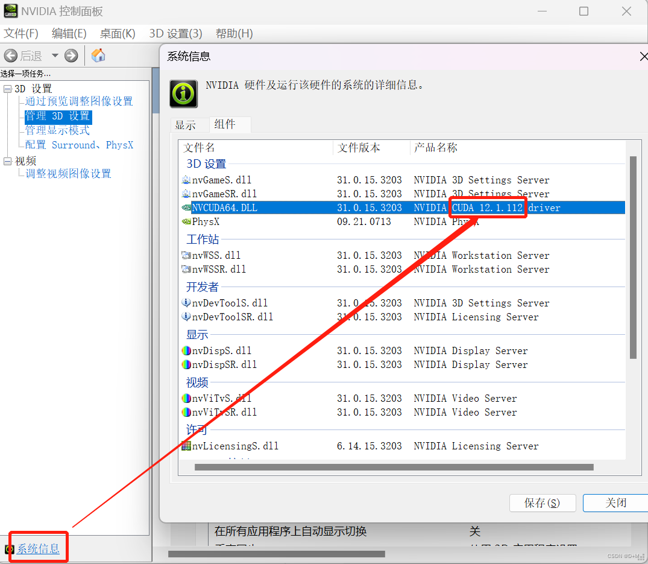Screen dimensions: 648x564
Task: Sort by the 产品名称 column header
Action: click(x=518, y=148)
